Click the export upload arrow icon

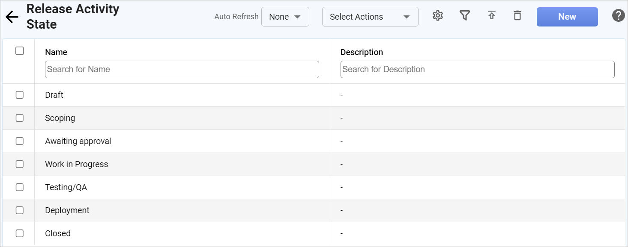pos(491,16)
